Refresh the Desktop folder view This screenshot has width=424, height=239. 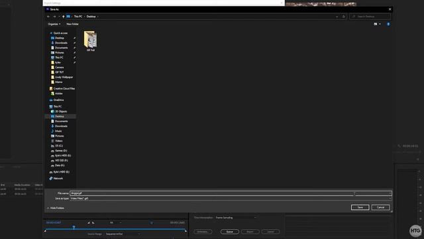click(344, 17)
